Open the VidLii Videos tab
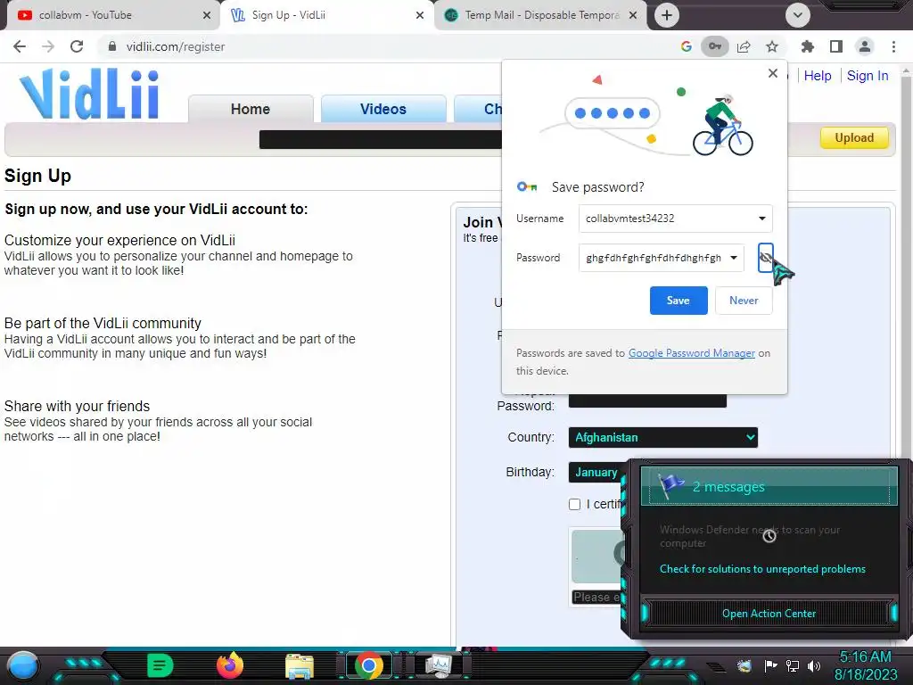The height and width of the screenshot is (685, 913). coord(383,109)
